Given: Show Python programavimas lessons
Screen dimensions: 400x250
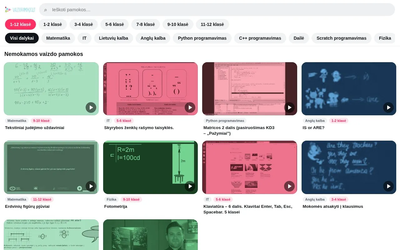Looking at the screenshot, I should coord(202,38).
